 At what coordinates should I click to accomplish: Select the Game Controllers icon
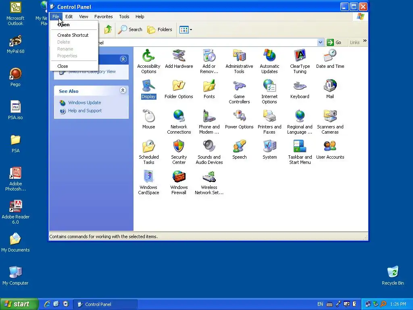tap(239, 92)
